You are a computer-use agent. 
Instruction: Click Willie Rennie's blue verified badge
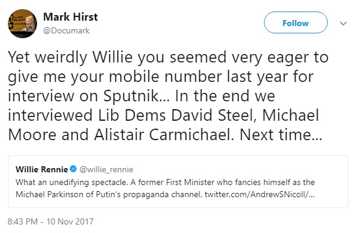(73, 169)
